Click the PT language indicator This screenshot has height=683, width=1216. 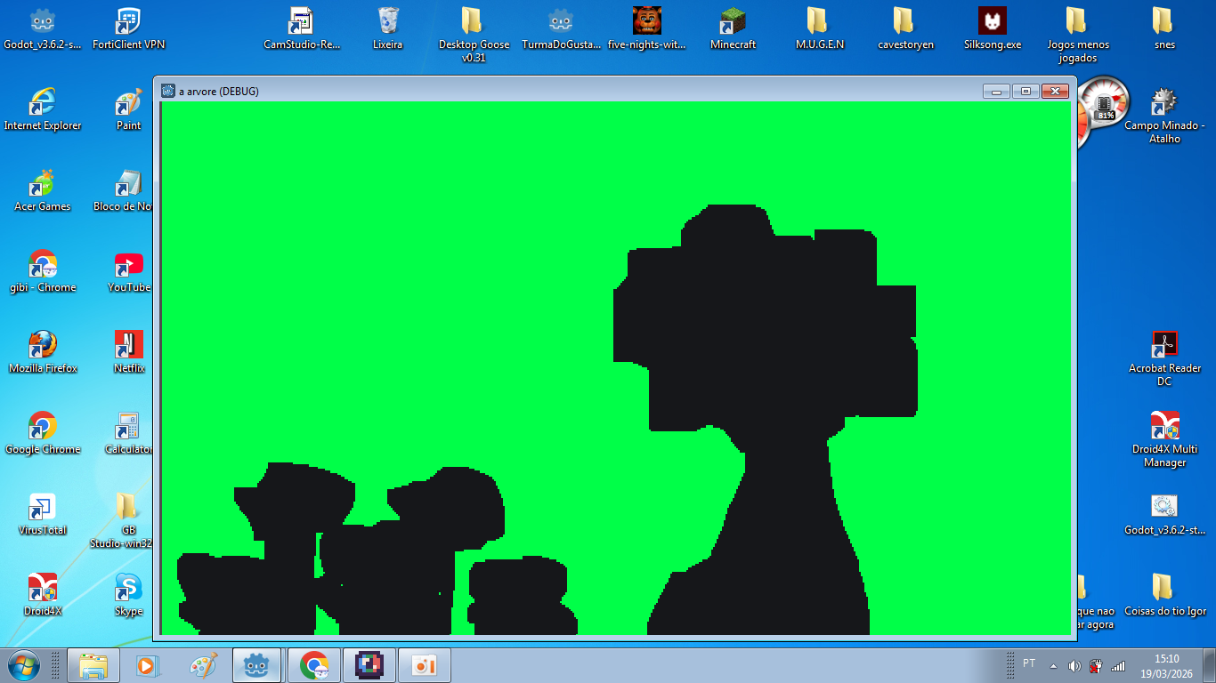(x=1029, y=663)
